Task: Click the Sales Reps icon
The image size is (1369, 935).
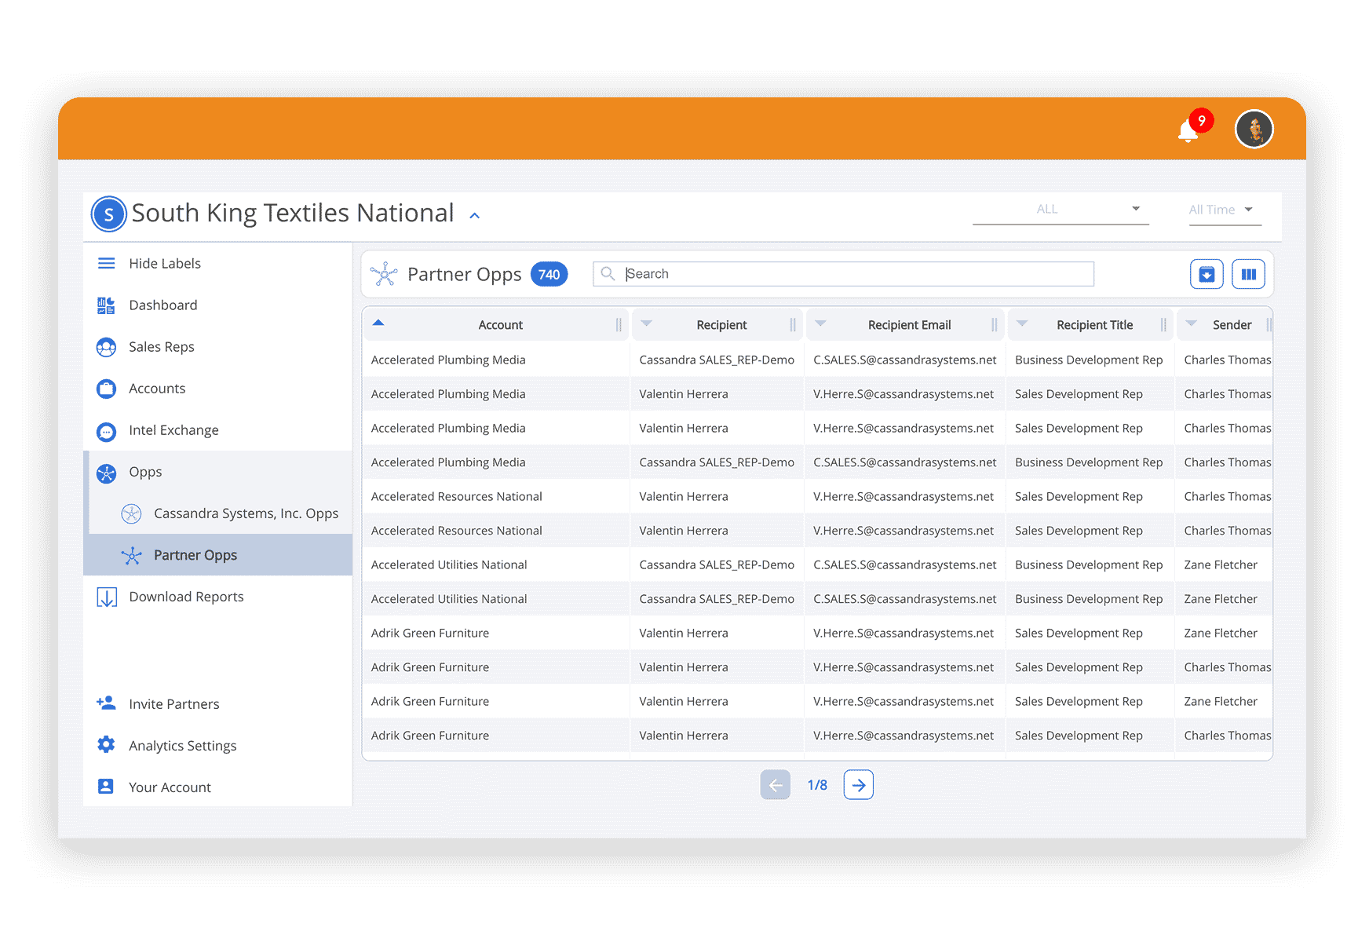Action: [x=106, y=347]
